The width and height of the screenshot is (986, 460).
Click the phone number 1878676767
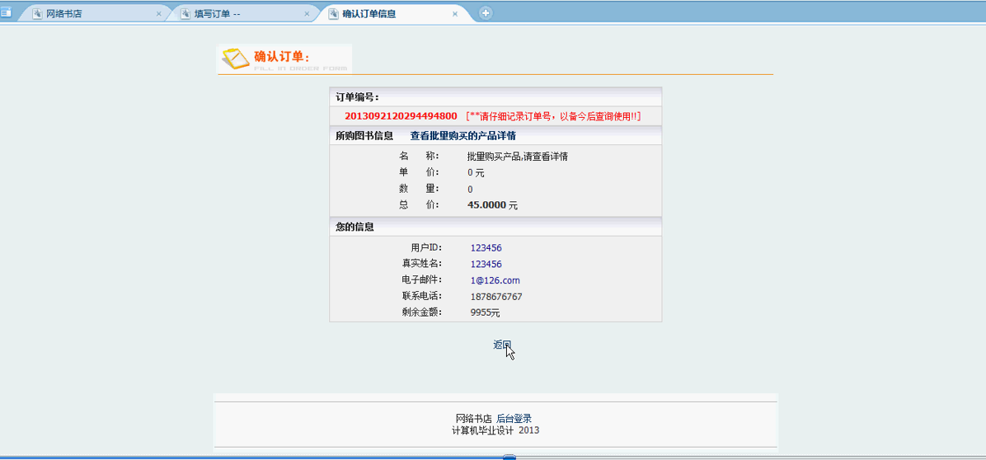point(496,297)
